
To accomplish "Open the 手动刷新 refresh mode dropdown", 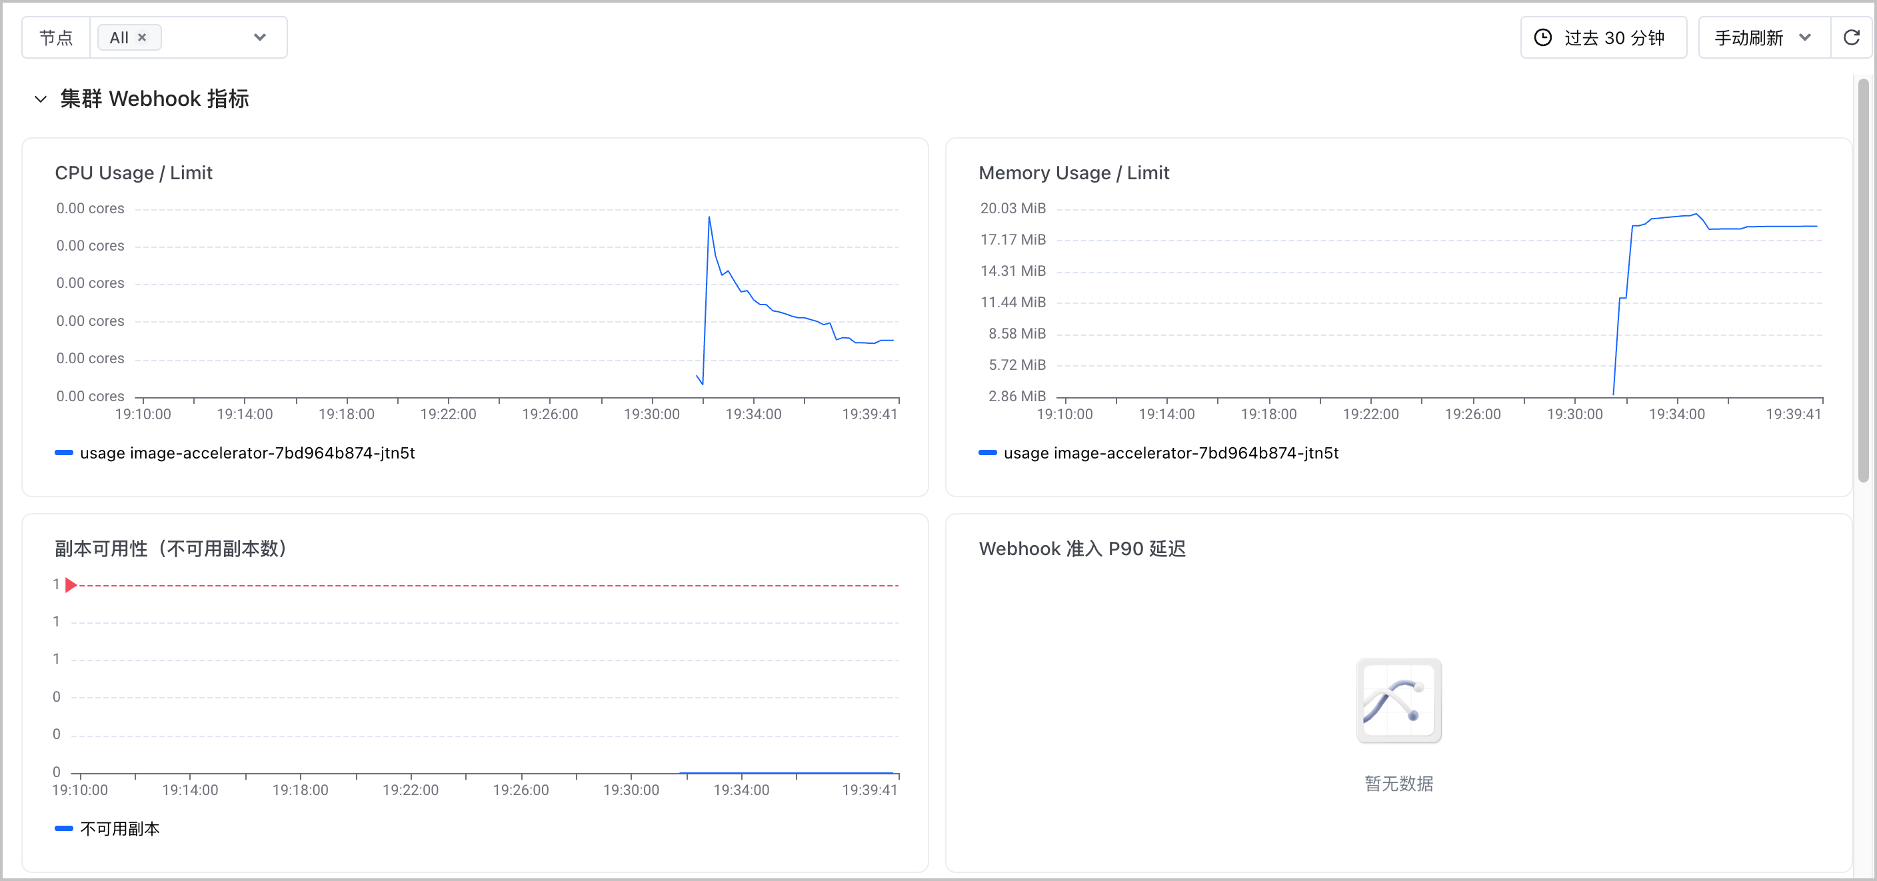I will click(1764, 37).
